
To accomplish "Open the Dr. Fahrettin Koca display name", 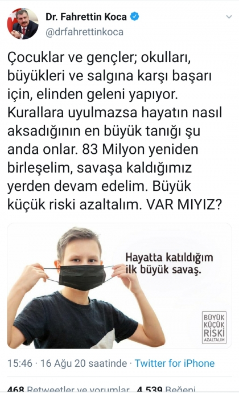I will (x=86, y=17).
